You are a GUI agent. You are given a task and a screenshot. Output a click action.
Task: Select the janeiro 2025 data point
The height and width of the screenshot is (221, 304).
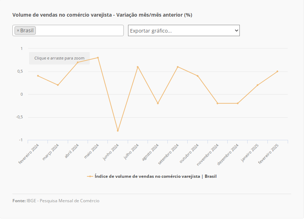coord(258,85)
